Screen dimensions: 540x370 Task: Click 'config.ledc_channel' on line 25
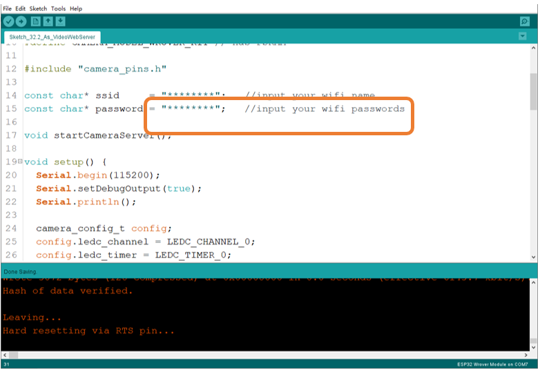(x=93, y=242)
